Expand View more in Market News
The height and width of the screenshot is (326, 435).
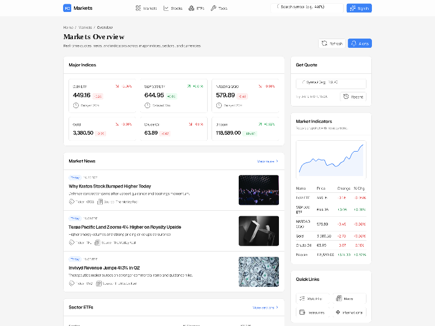pyautogui.click(x=267, y=161)
